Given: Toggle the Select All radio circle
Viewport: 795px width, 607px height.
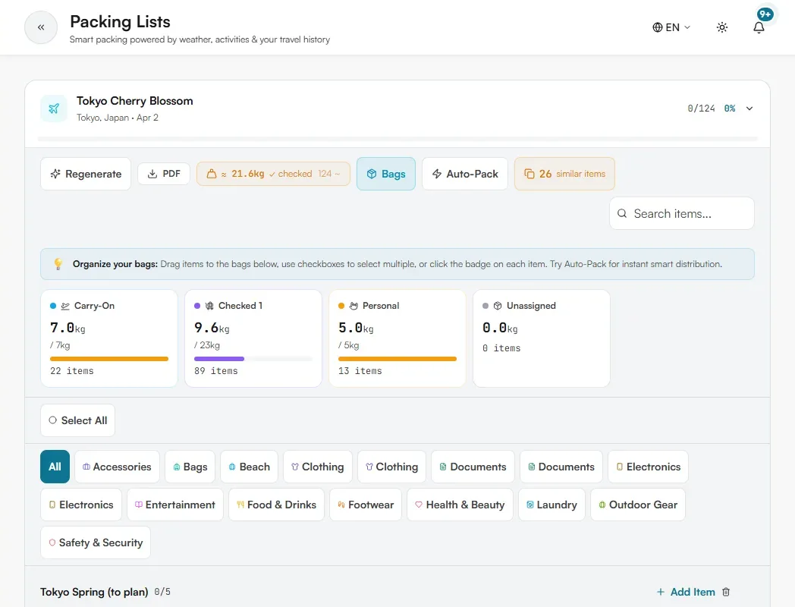Looking at the screenshot, I should click(53, 420).
